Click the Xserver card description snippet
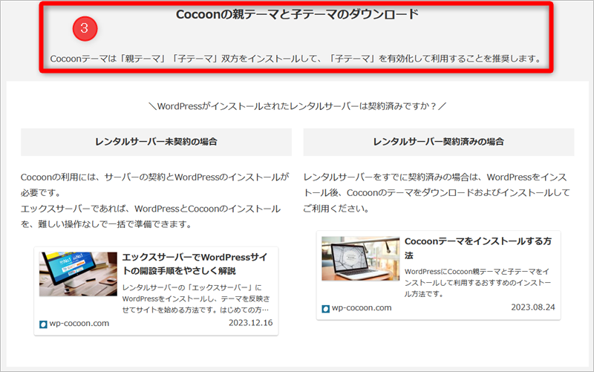 click(x=196, y=298)
